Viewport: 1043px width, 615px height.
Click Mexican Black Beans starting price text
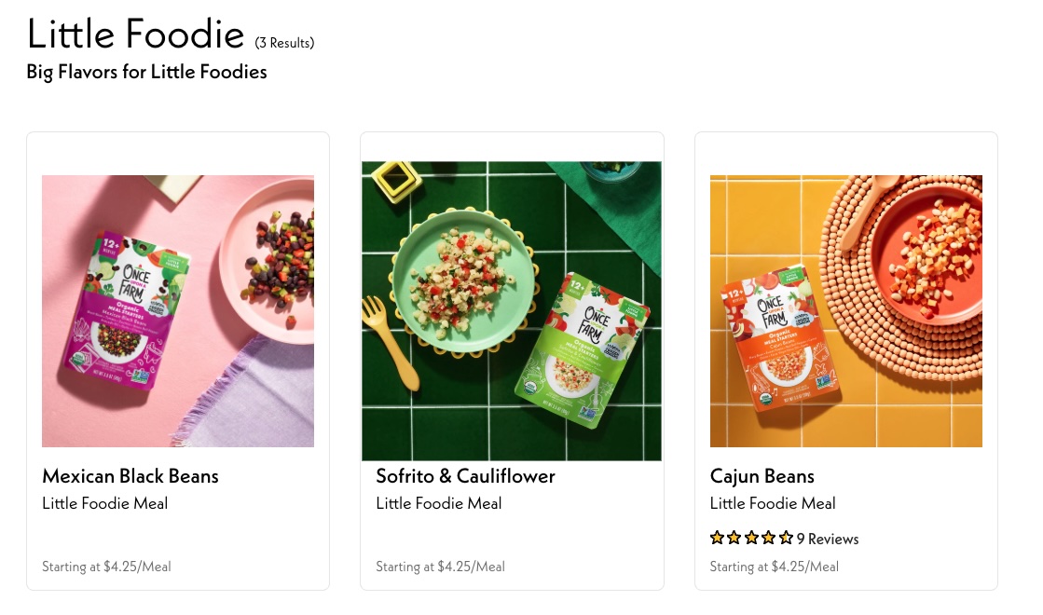[106, 567]
